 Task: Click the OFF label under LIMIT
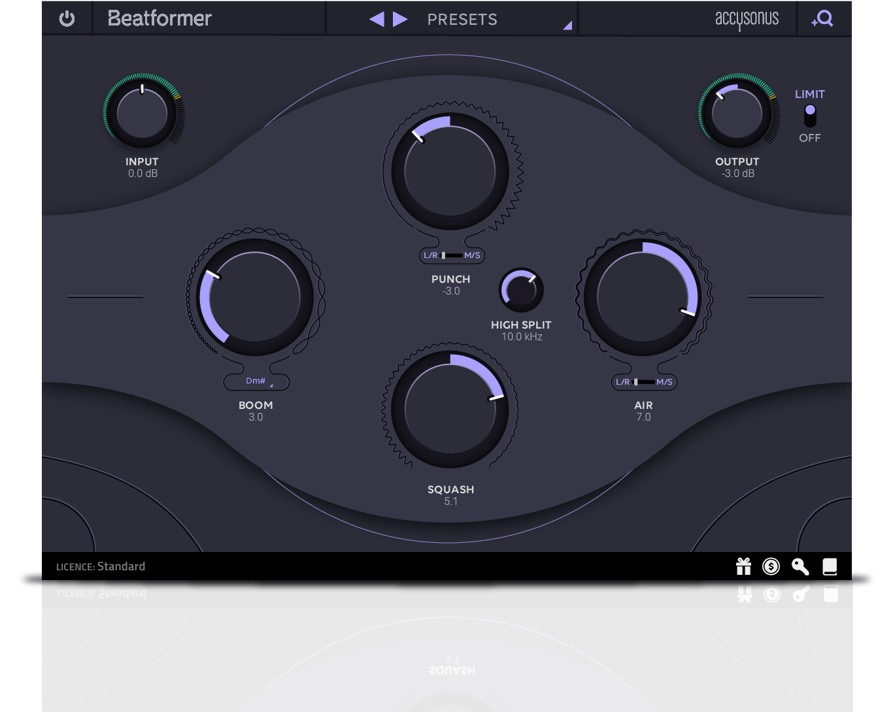click(x=810, y=138)
